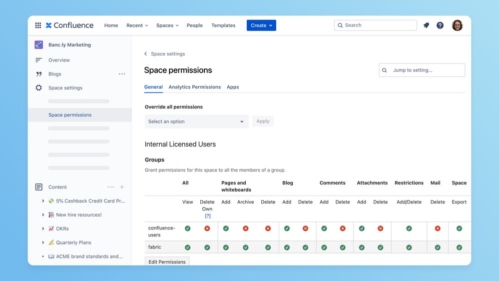Open the Content more options ellipsis
Image resolution: width=499 pixels, height=281 pixels.
[x=111, y=187]
